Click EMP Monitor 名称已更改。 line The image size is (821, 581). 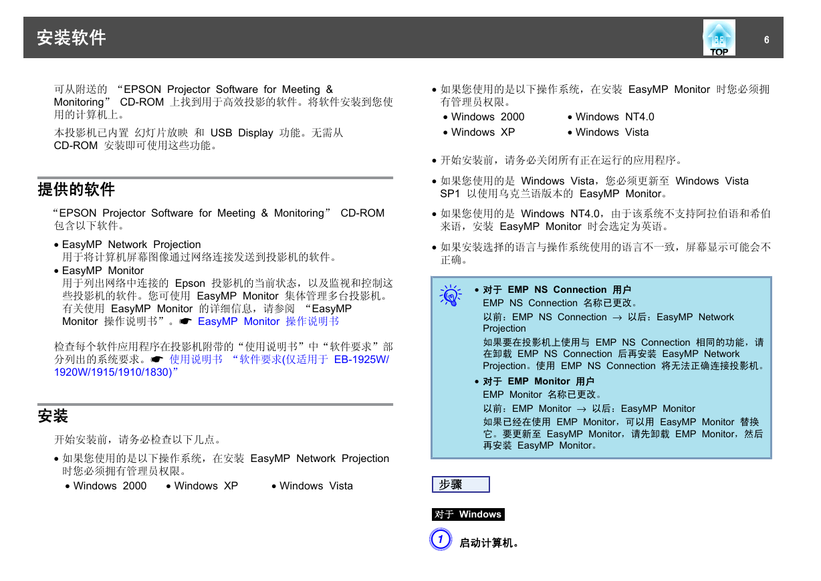click(543, 394)
